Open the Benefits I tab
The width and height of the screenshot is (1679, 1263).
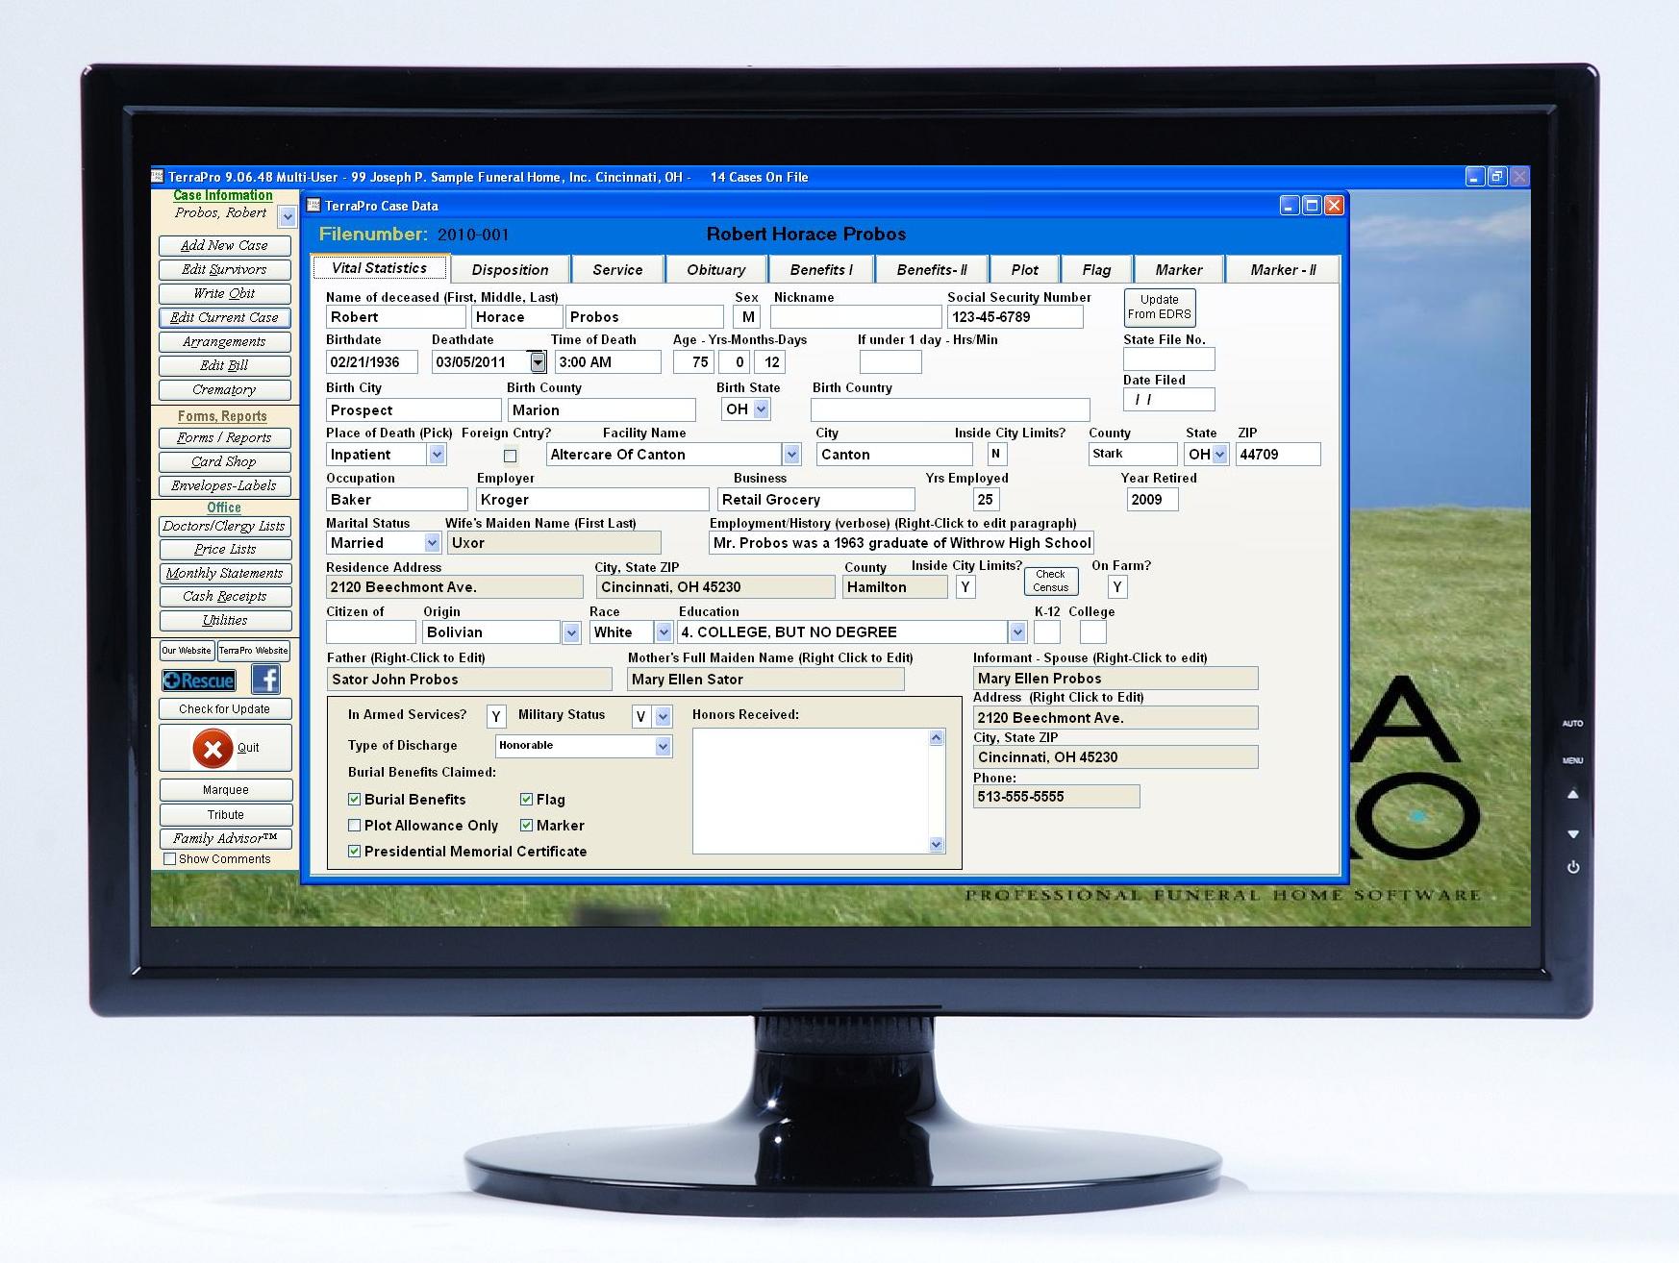tap(821, 270)
